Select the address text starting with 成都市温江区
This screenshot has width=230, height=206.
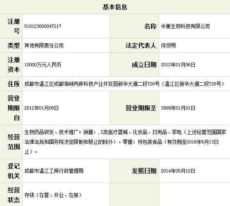click(x=124, y=84)
